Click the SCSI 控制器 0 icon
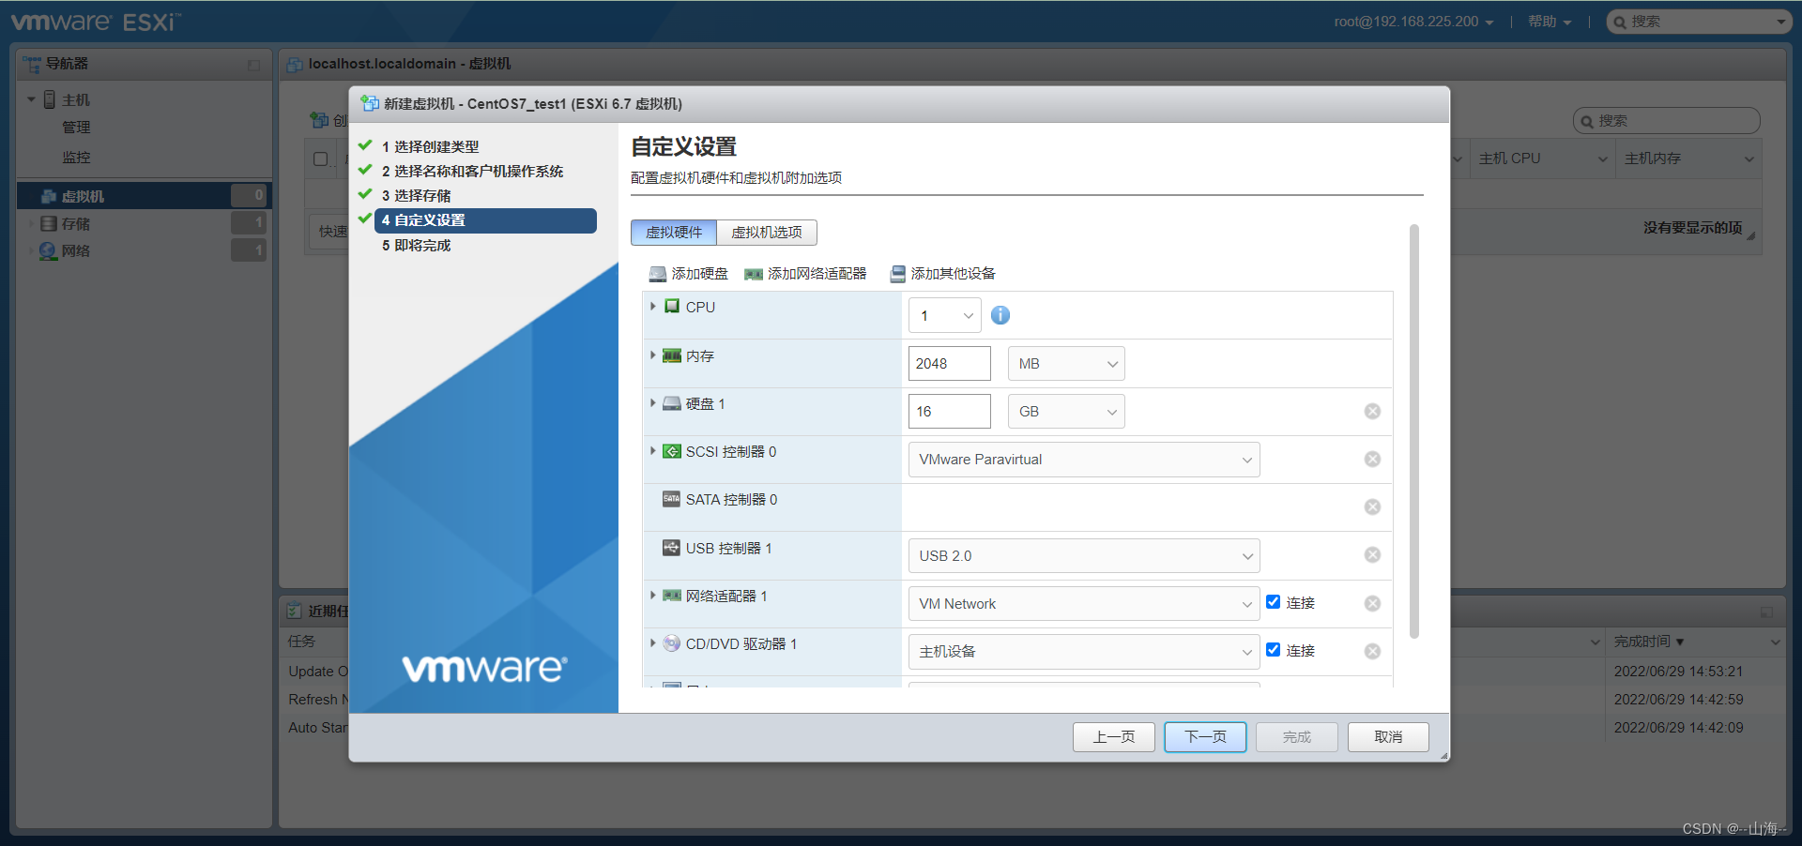This screenshot has height=846, width=1802. pyautogui.click(x=672, y=451)
